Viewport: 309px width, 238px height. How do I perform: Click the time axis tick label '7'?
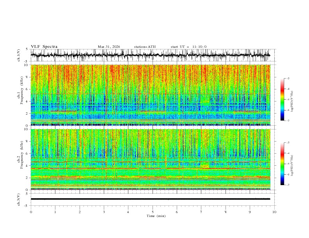click(x=201, y=212)
